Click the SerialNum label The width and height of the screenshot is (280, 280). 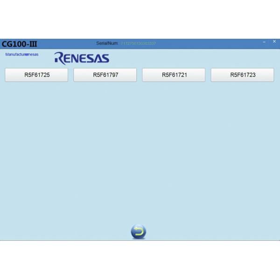pyautogui.click(x=106, y=43)
